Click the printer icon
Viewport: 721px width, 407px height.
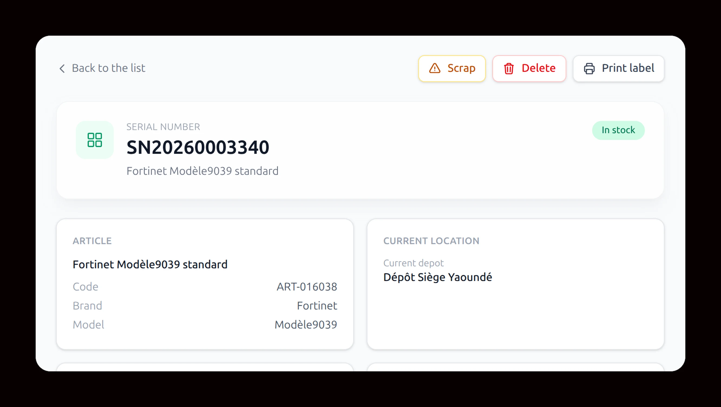click(x=589, y=68)
